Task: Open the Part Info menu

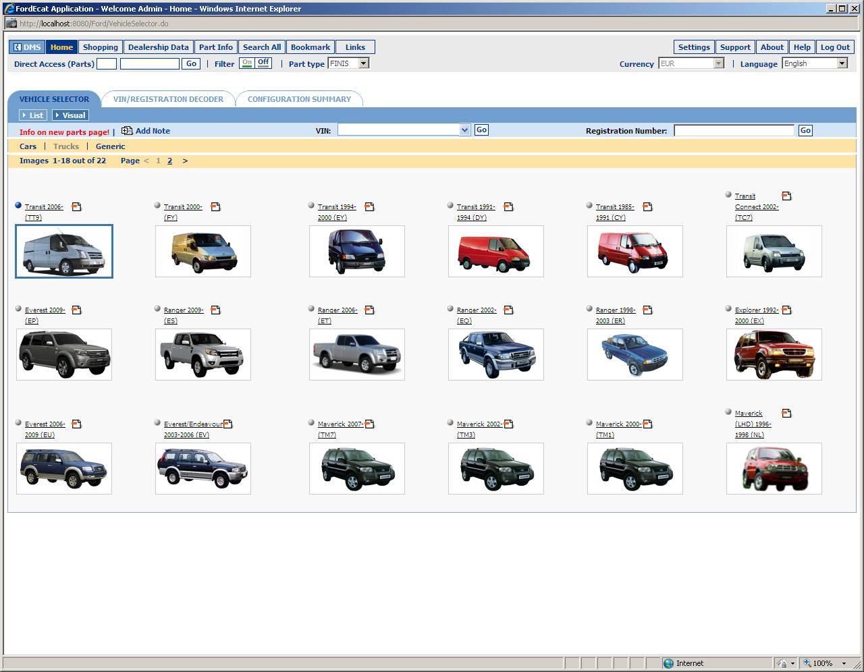Action: pos(216,47)
